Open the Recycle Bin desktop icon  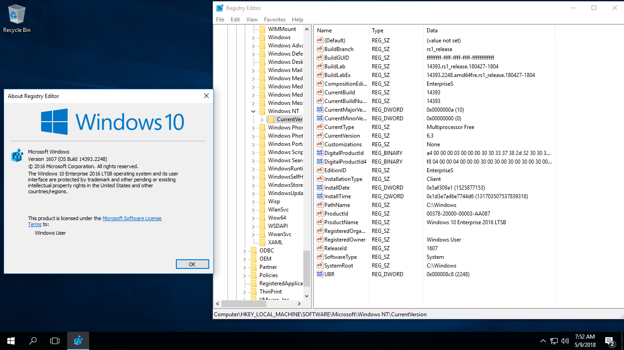(17, 19)
